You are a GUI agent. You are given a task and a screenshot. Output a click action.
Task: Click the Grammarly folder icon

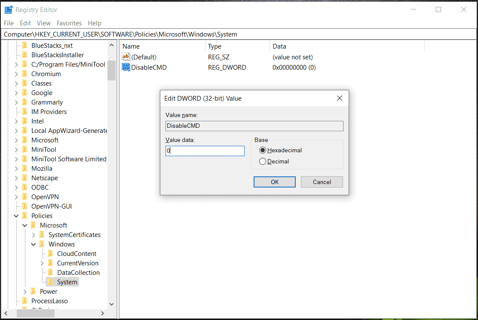pos(25,102)
